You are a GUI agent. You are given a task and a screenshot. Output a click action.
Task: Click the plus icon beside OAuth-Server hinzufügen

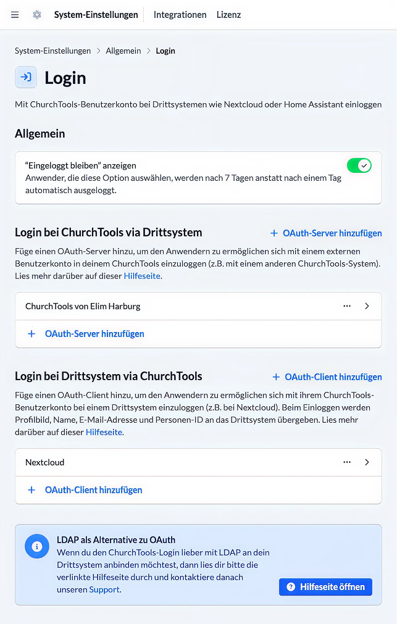click(31, 333)
